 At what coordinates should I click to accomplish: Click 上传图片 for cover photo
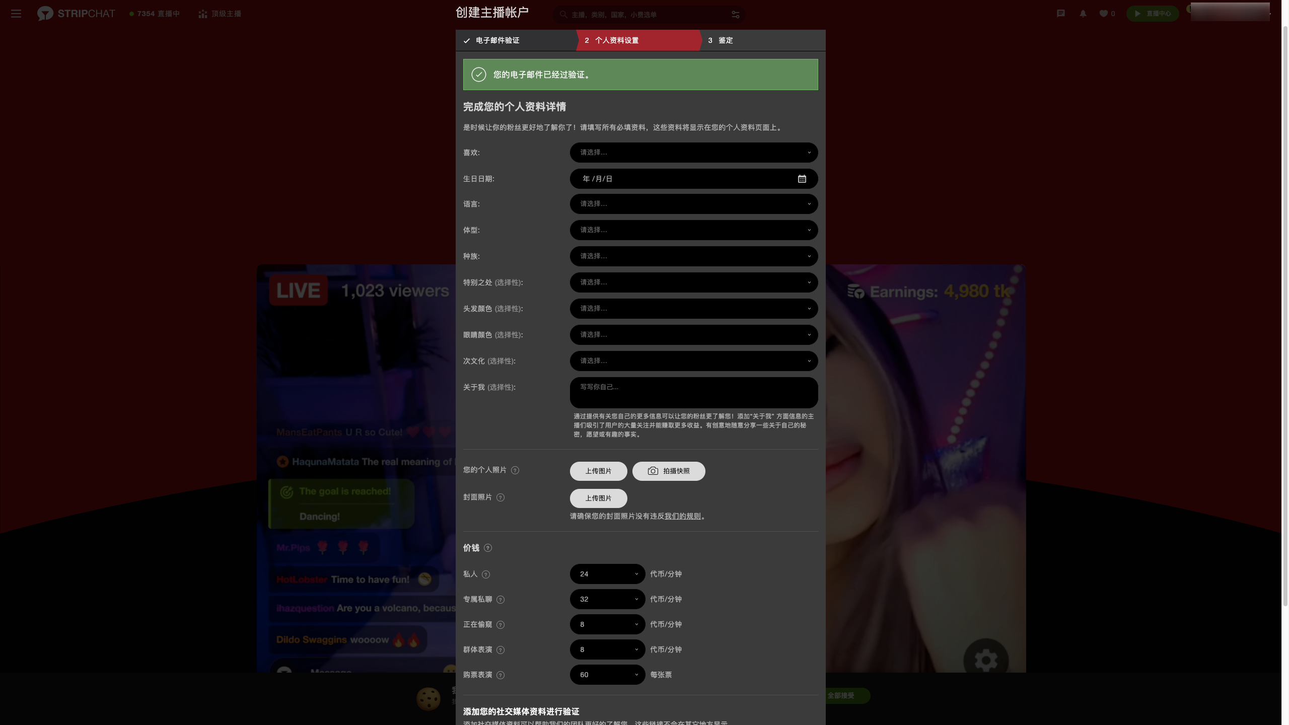coord(599,498)
